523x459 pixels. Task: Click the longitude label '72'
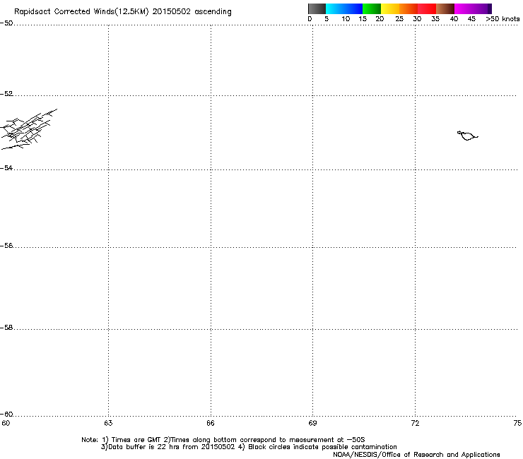click(x=416, y=423)
